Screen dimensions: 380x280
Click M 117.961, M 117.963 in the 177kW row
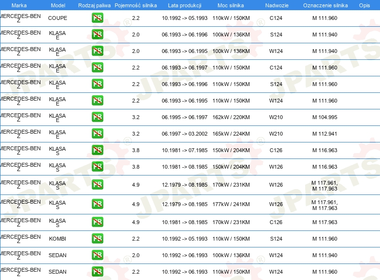pos(325,205)
